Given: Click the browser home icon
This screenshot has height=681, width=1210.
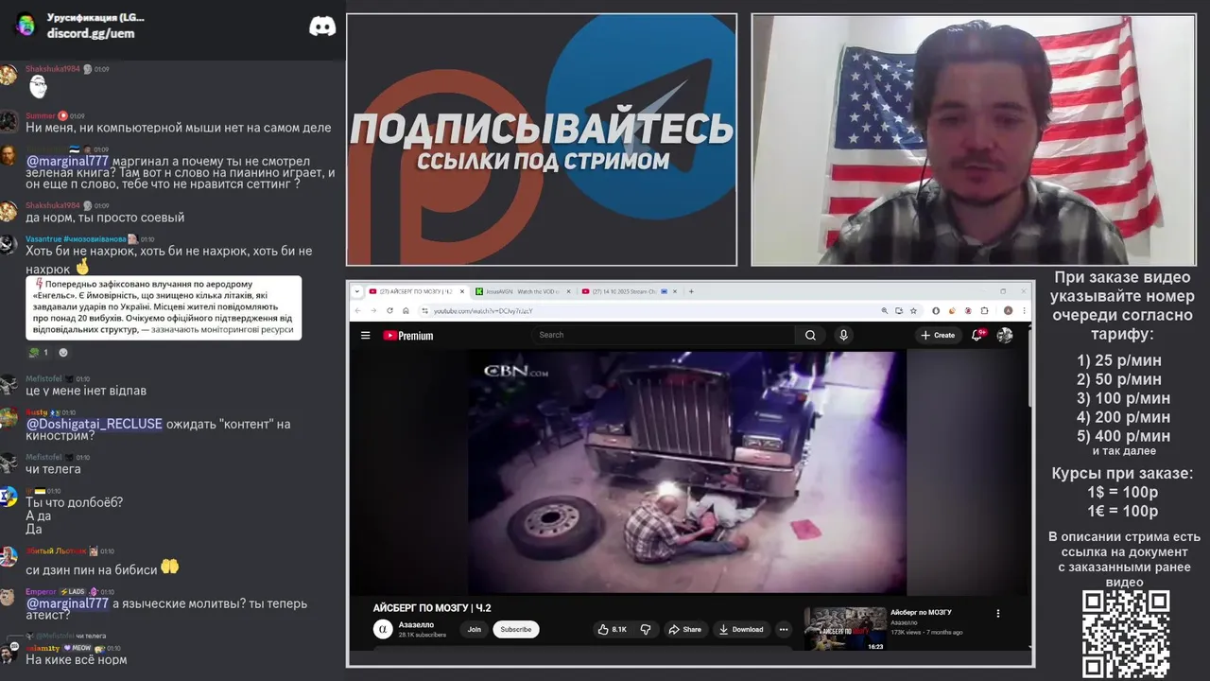Looking at the screenshot, I should click(x=406, y=310).
